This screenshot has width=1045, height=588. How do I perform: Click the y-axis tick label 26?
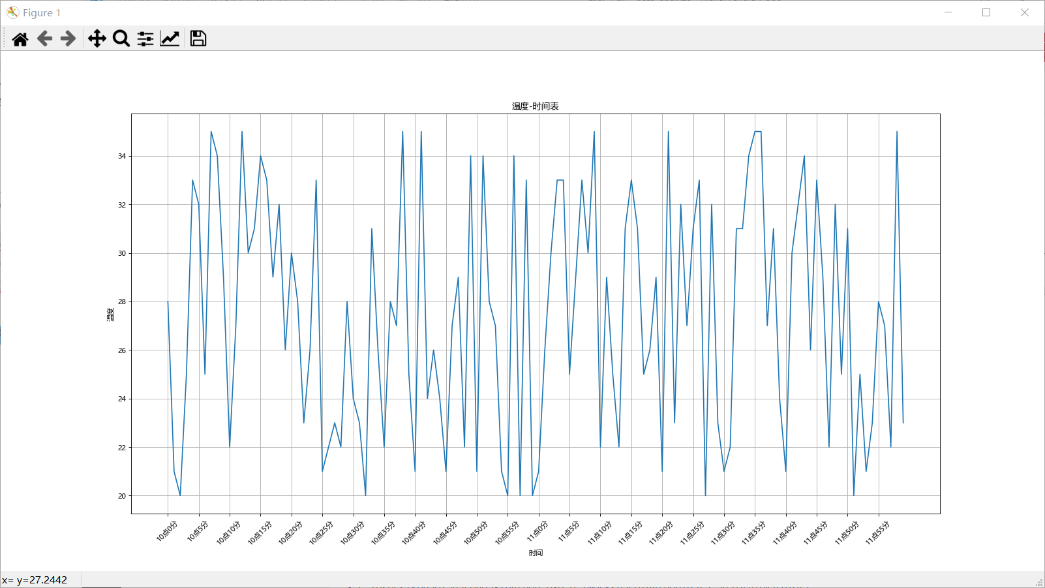[x=122, y=350]
